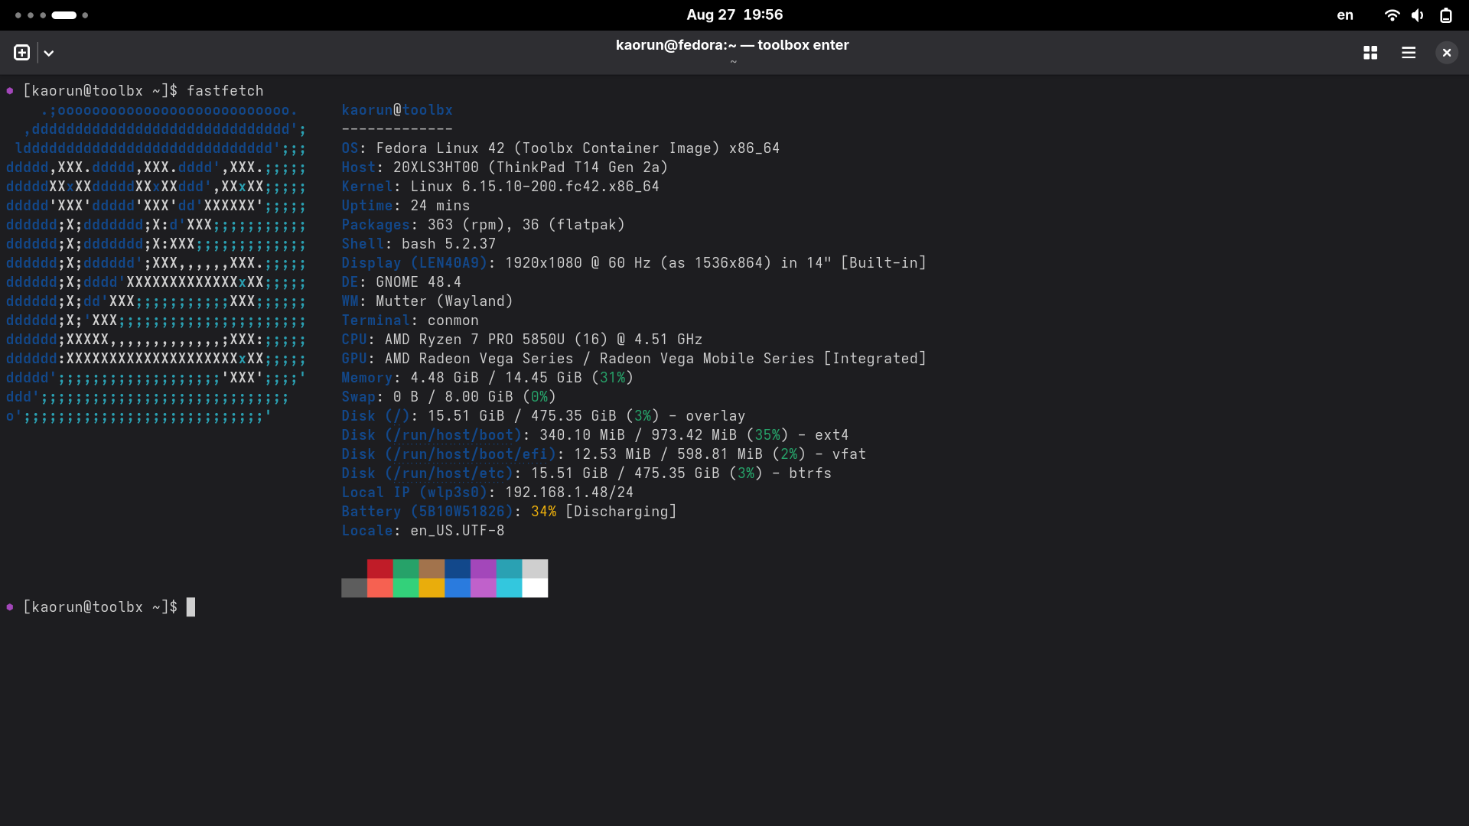Open the tab overview grid icon
This screenshot has height=826, width=1469.
click(x=1370, y=53)
